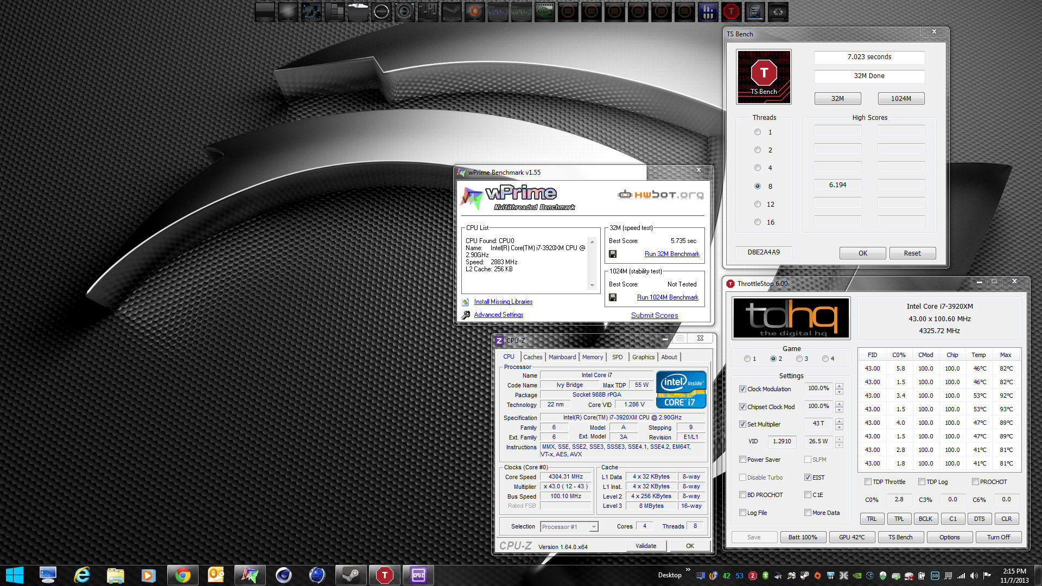Click the Bluetooth tray icon
This screenshot has width=1042, height=586.
coord(765,576)
